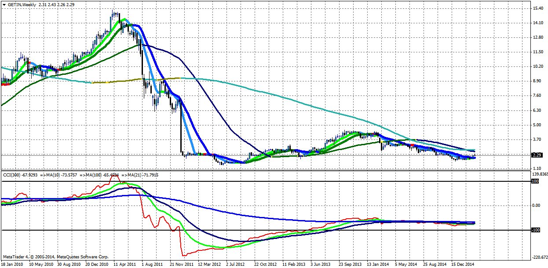
Task: Click the =>MA(21) -71.7915 indicator label
Action: point(140,175)
